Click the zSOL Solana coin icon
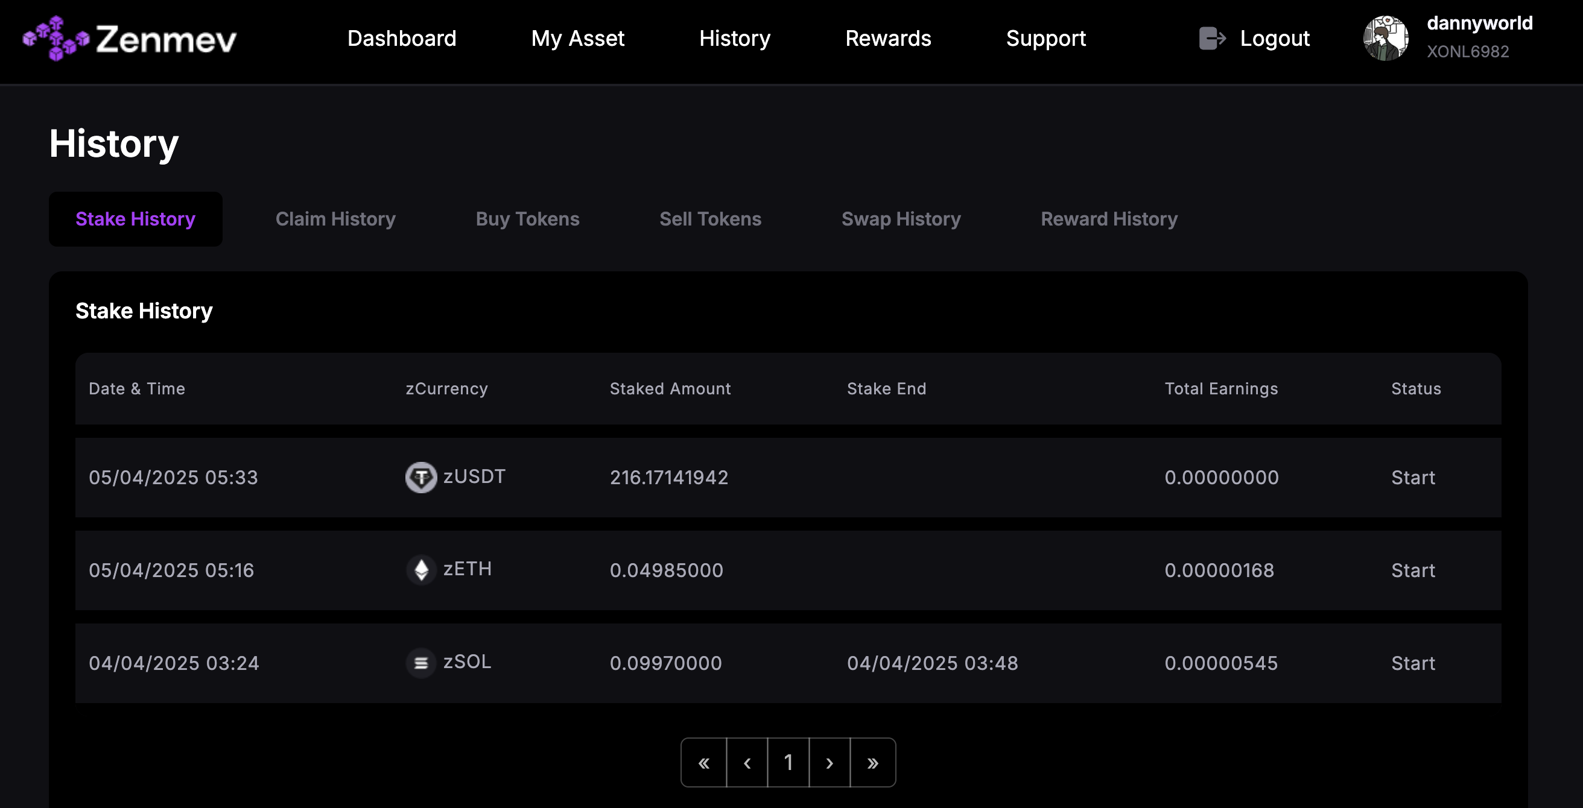Image resolution: width=1583 pixels, height=808 pixels. click(x=421, y=663)
